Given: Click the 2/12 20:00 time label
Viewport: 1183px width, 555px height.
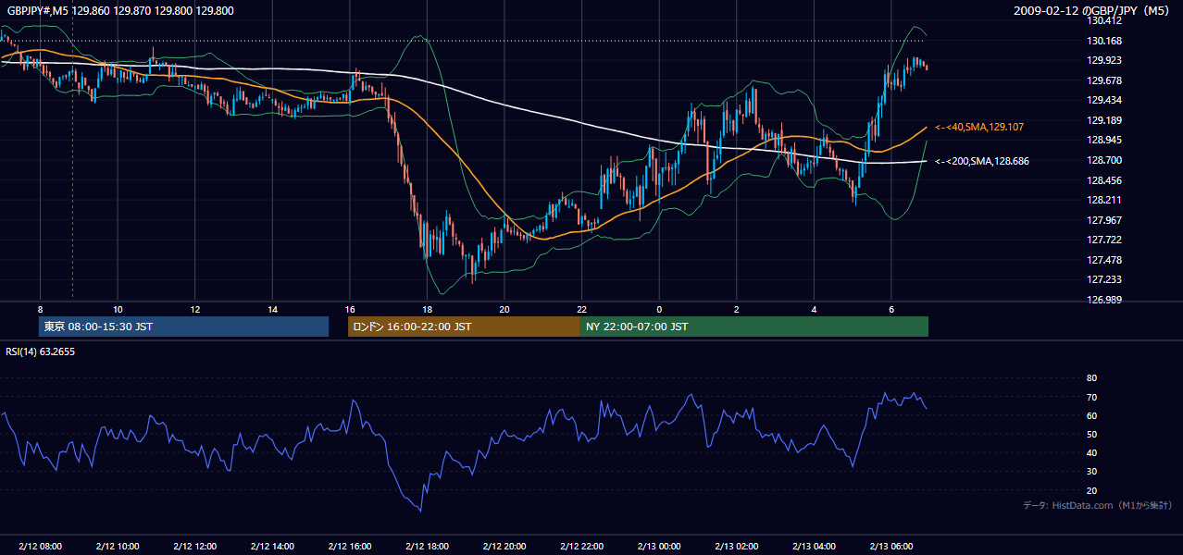Looking at the screenshot, I should coord(504,546).
